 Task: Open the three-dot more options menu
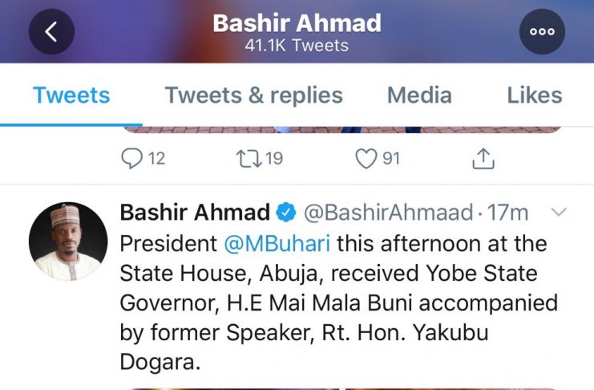pos(542,31)
